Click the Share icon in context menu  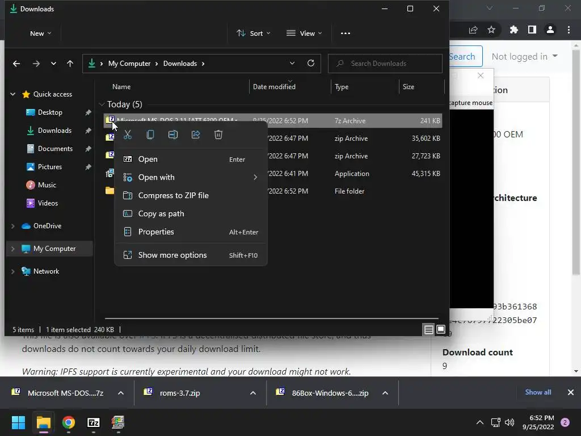coord(196,135)
